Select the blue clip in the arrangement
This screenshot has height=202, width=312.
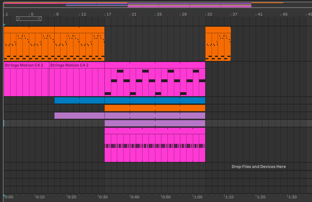tap(129, 100)
